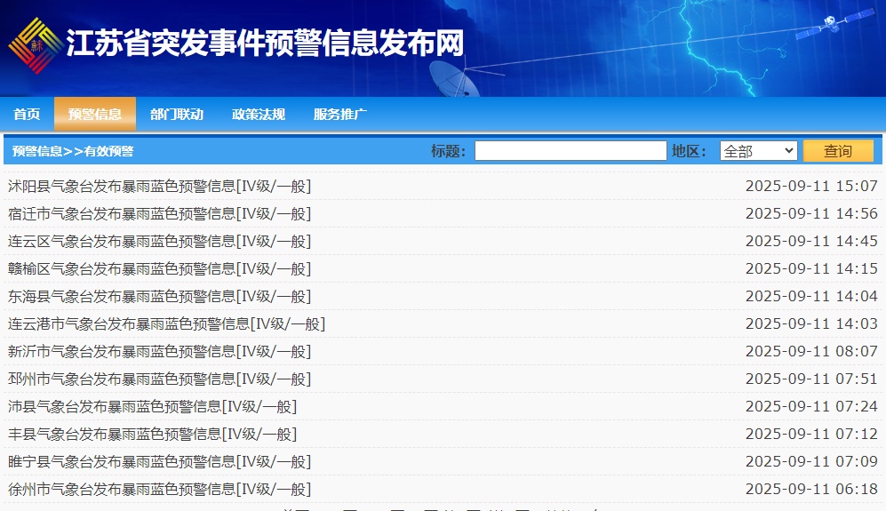The width and height of the screenshot is (886, 511).
Task: Click the Jiangsu site logo icon
Action: tap(35, 46)
